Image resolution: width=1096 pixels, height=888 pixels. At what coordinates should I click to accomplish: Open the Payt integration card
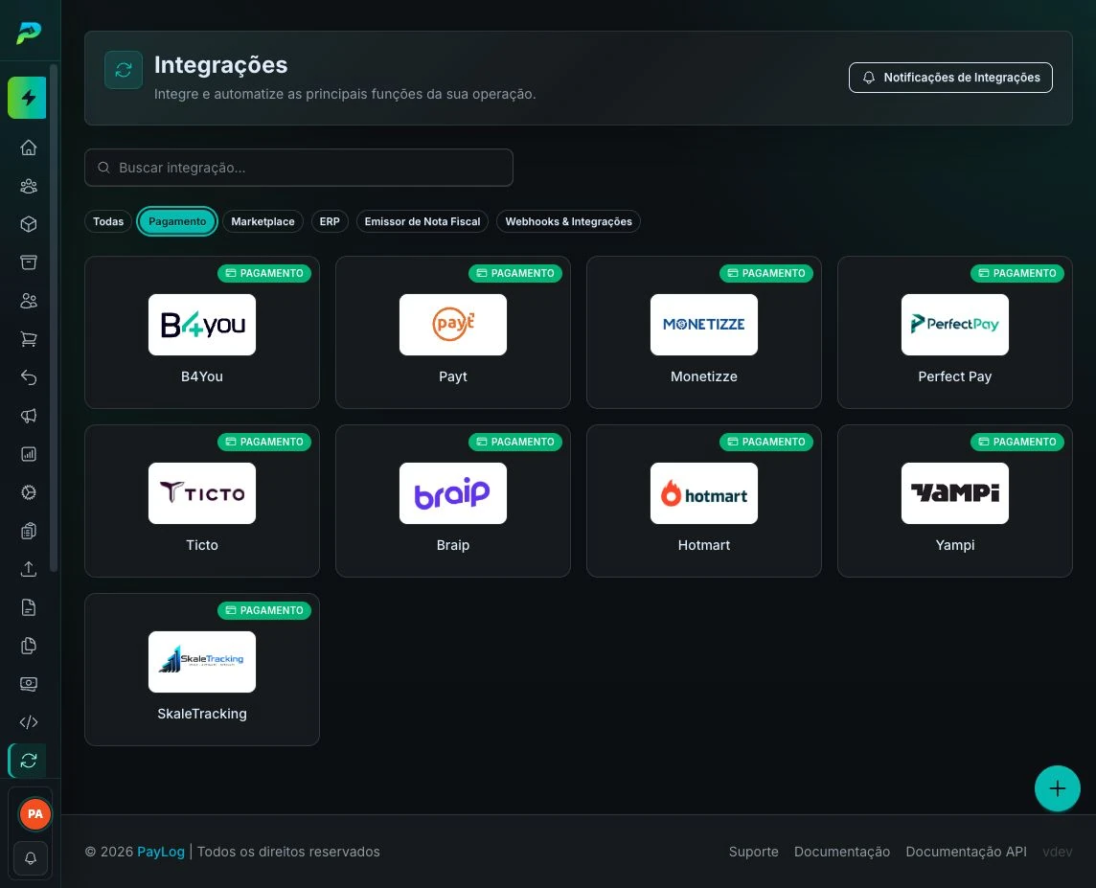click(453, 332)
